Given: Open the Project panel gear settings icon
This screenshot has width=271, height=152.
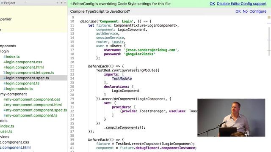Looking at the screenshot, I should click(x=61, y=3).
